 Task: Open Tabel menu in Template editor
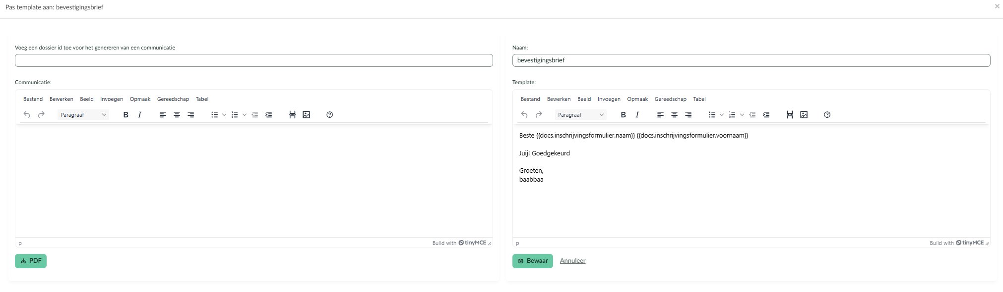(699, 99)
